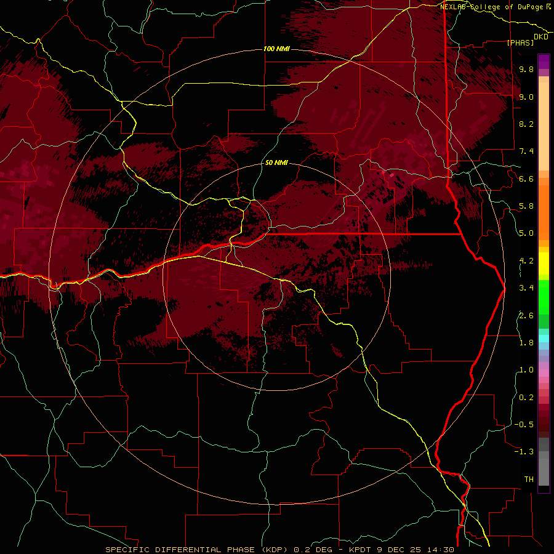The height and width of the screenshot is (554, 554).
Task: Click the purple swatch atop the color scale
Action: (544, 62)
